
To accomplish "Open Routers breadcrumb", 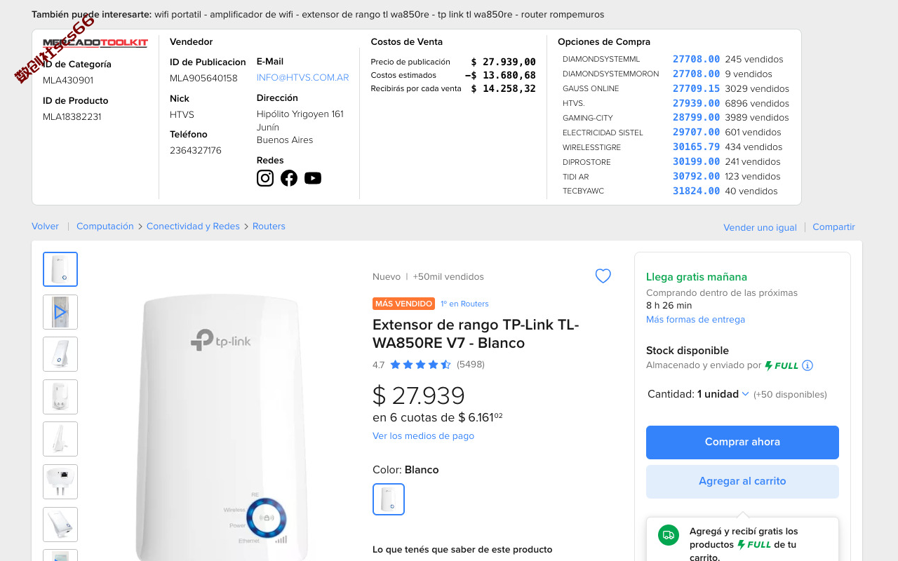I will pyautogui.click(x=269, y=227).
